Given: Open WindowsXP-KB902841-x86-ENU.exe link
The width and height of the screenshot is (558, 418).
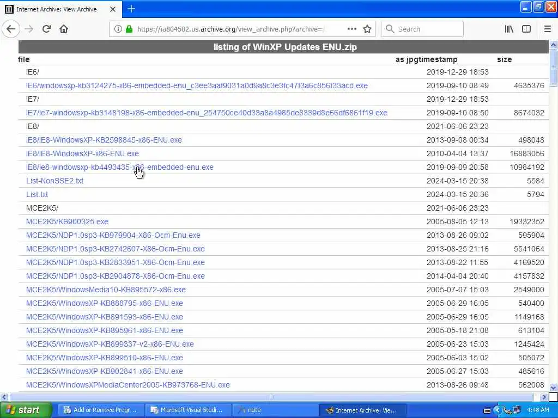Looking at the screenshot, I should coord(105,371).
